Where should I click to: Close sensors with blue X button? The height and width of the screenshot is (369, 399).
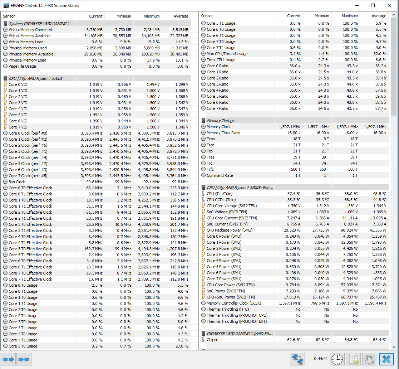386,359
